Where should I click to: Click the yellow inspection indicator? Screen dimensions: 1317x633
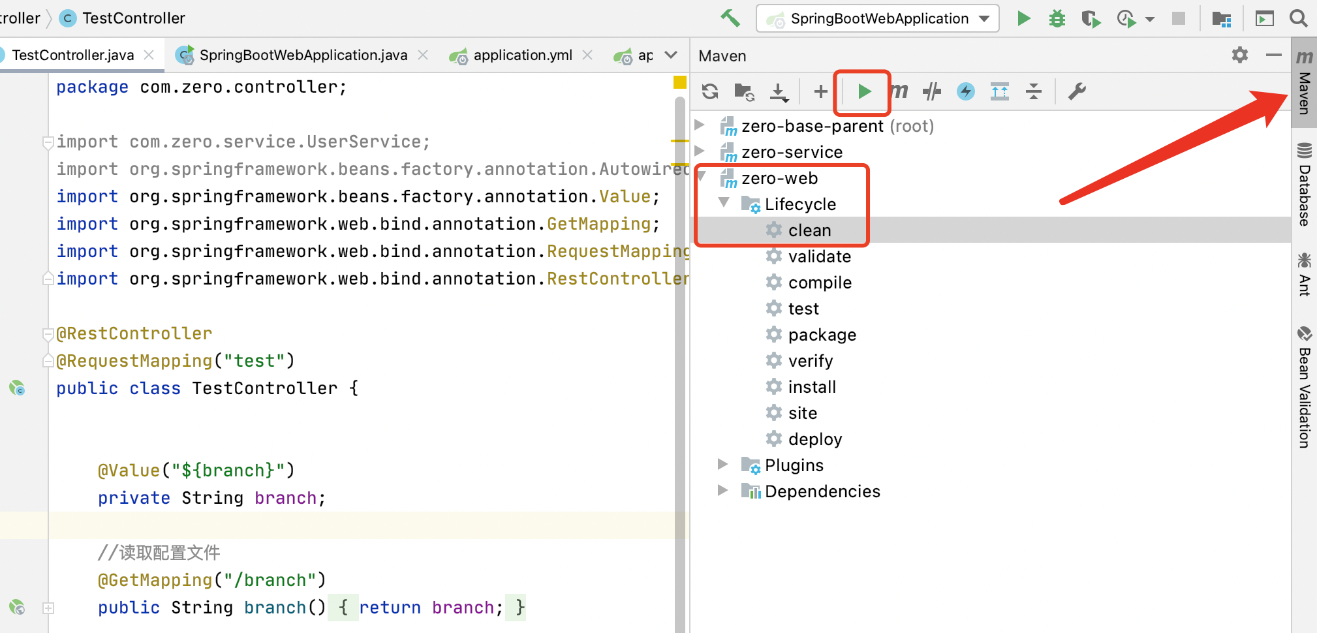pos(679,82)
